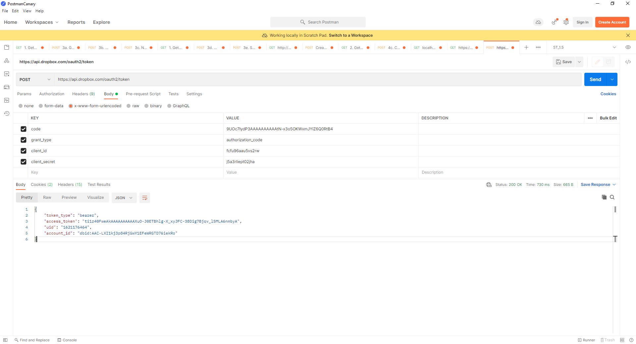Screen dimensions: 636x344
Task: Uncheck the code parameter checkbox
Action: coord(24,129)
